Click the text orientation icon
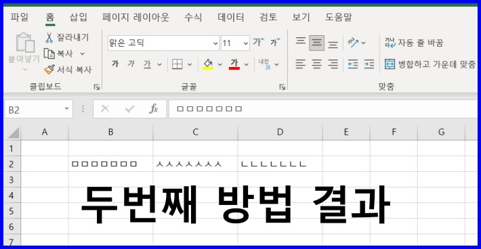This screenshot has width=481, height=249. [353, 43]
